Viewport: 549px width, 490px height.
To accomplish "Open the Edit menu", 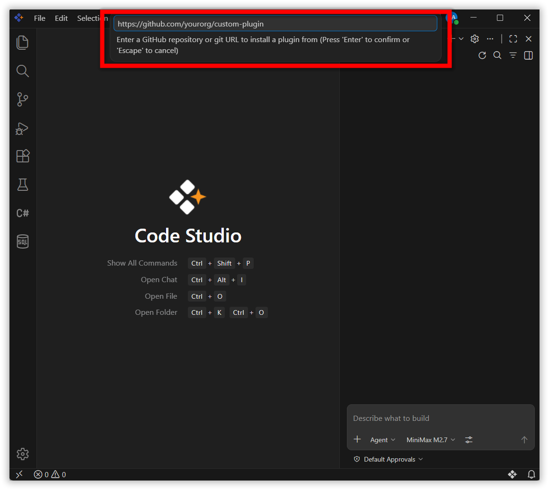I will (61, 18).
